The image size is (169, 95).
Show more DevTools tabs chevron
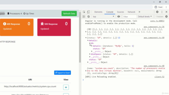tap(139, 12)
